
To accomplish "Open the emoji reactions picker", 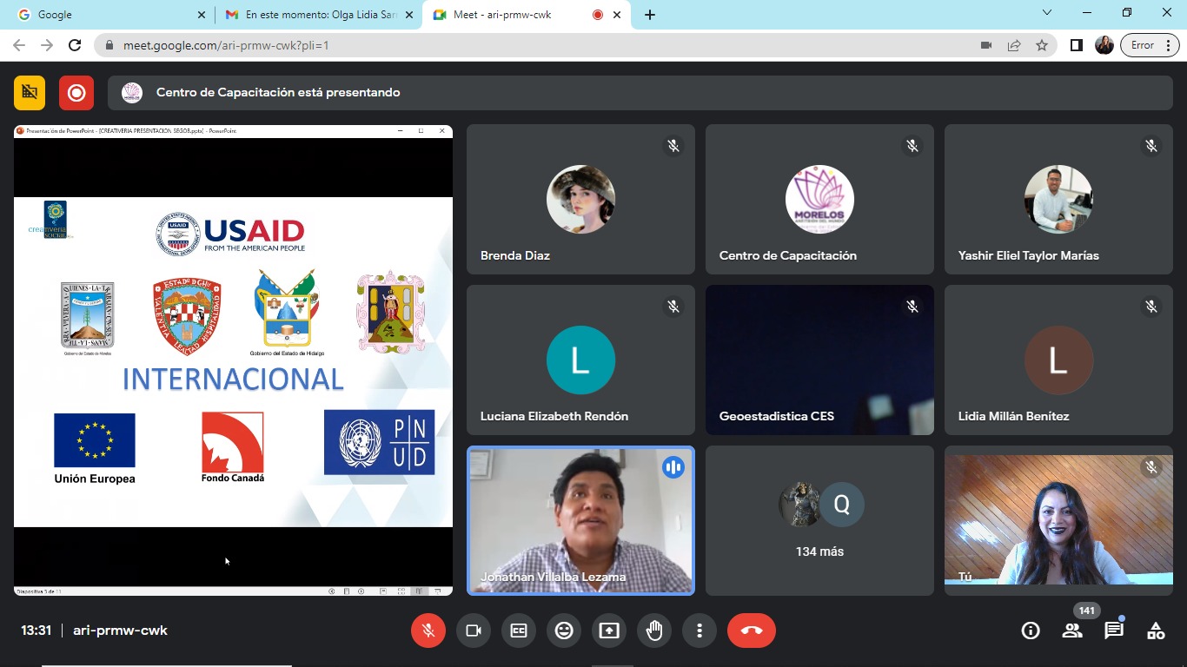I will (x=564, y=631).
